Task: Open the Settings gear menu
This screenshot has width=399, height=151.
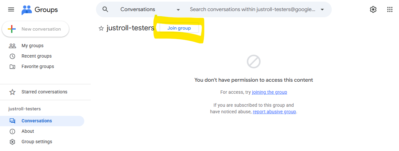Action: click(x=373, y=9)
